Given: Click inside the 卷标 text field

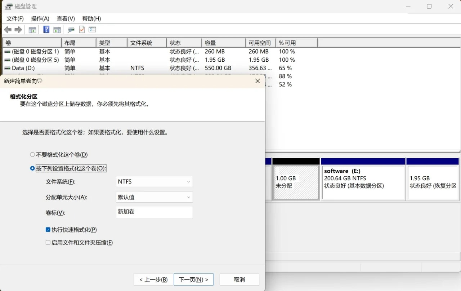Looking at the screenshot, I should pos(154,212).
